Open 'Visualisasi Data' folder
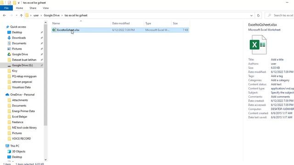The height and width of the screenshot is (165, 294). coord(21,88)
